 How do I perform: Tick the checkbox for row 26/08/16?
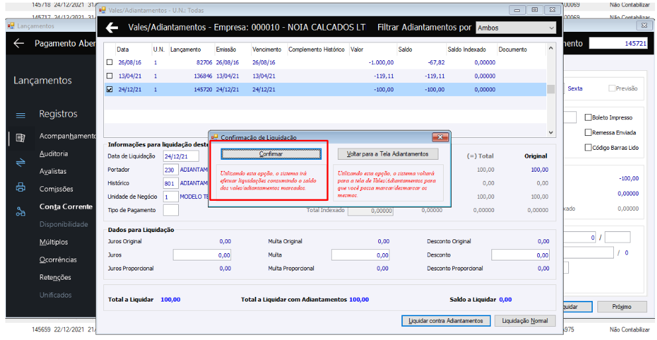point(110,62)
